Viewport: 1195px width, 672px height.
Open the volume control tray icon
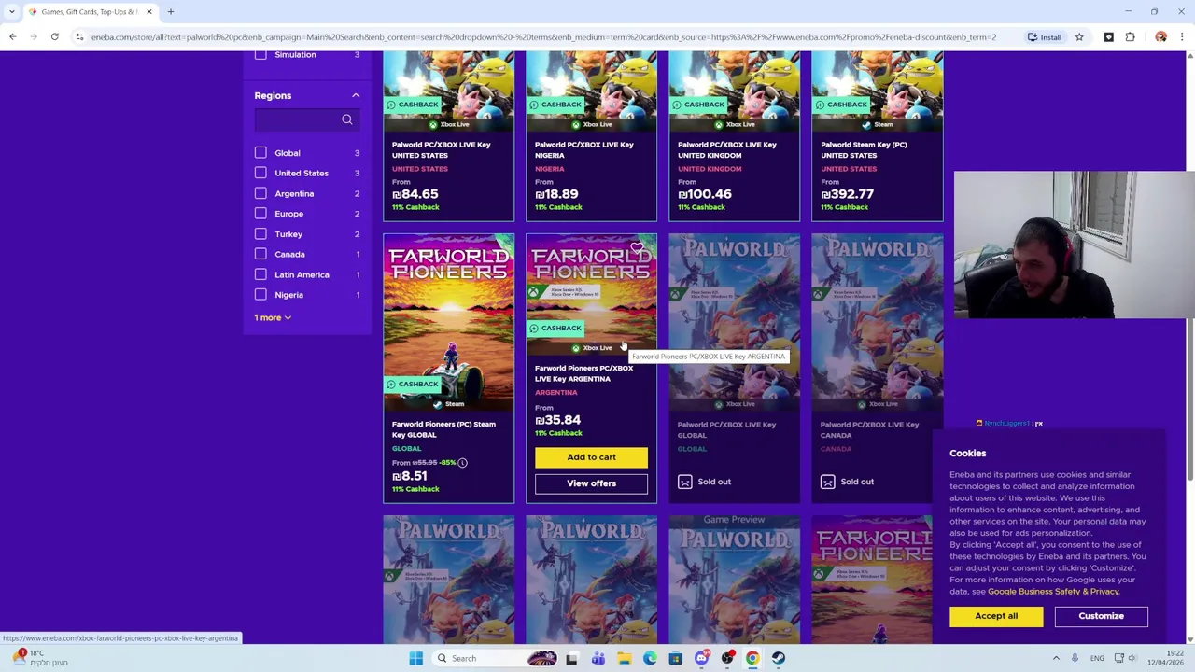1133,658
